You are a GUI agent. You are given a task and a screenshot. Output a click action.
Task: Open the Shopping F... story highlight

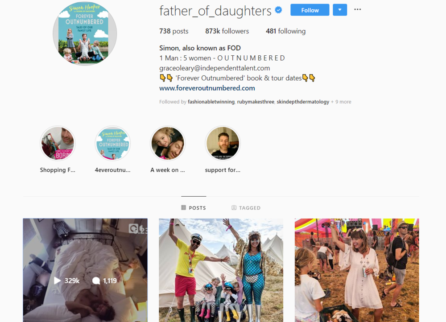coord(58,143)
